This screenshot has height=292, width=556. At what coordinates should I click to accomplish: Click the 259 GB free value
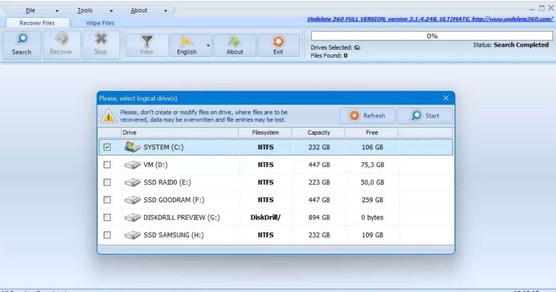(372, 200)
